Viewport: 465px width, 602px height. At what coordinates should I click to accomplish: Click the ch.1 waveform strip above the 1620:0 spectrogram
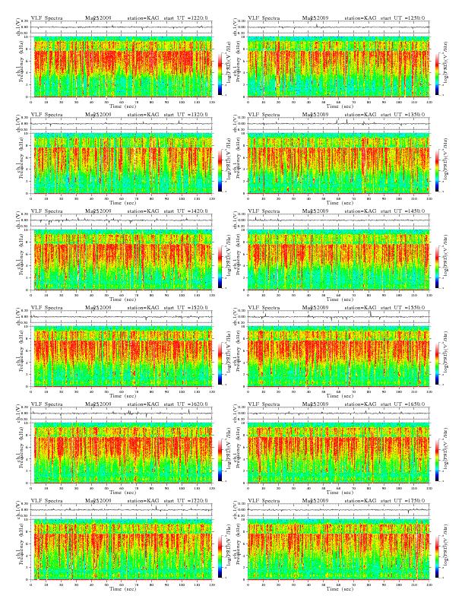[x=122, y=413]
